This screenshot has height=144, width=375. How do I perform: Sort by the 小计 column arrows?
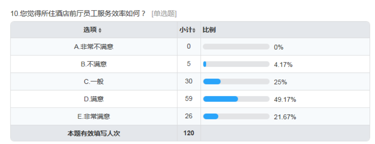pos(194,30)
